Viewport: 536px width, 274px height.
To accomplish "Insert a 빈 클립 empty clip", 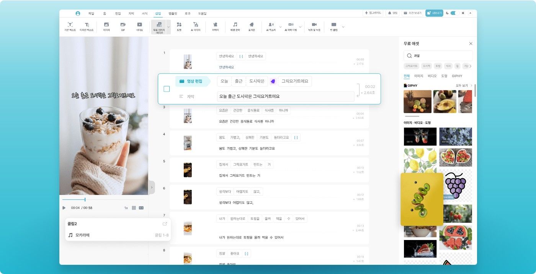I will (334, 26).
